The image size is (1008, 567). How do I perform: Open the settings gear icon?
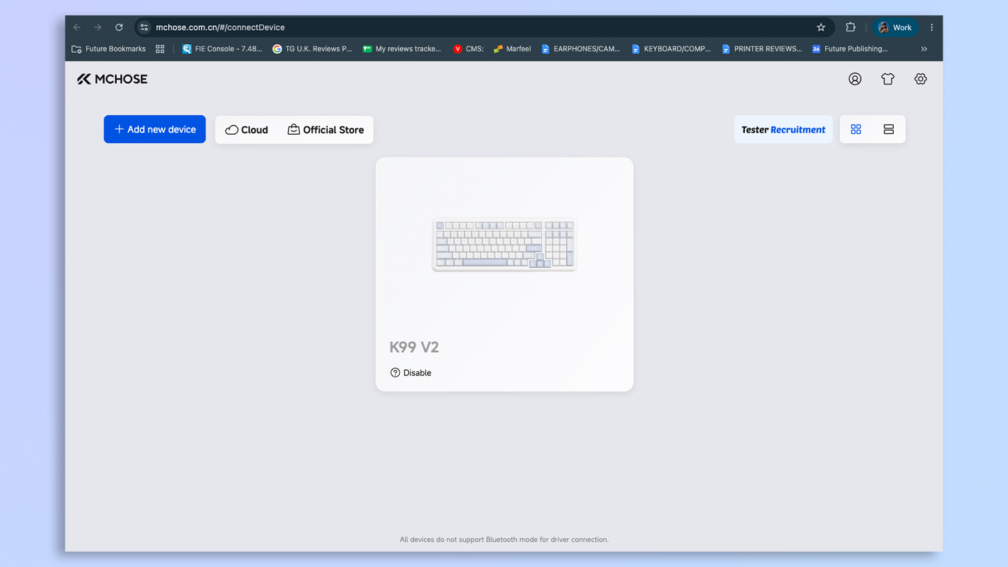(x=921, y=79)
